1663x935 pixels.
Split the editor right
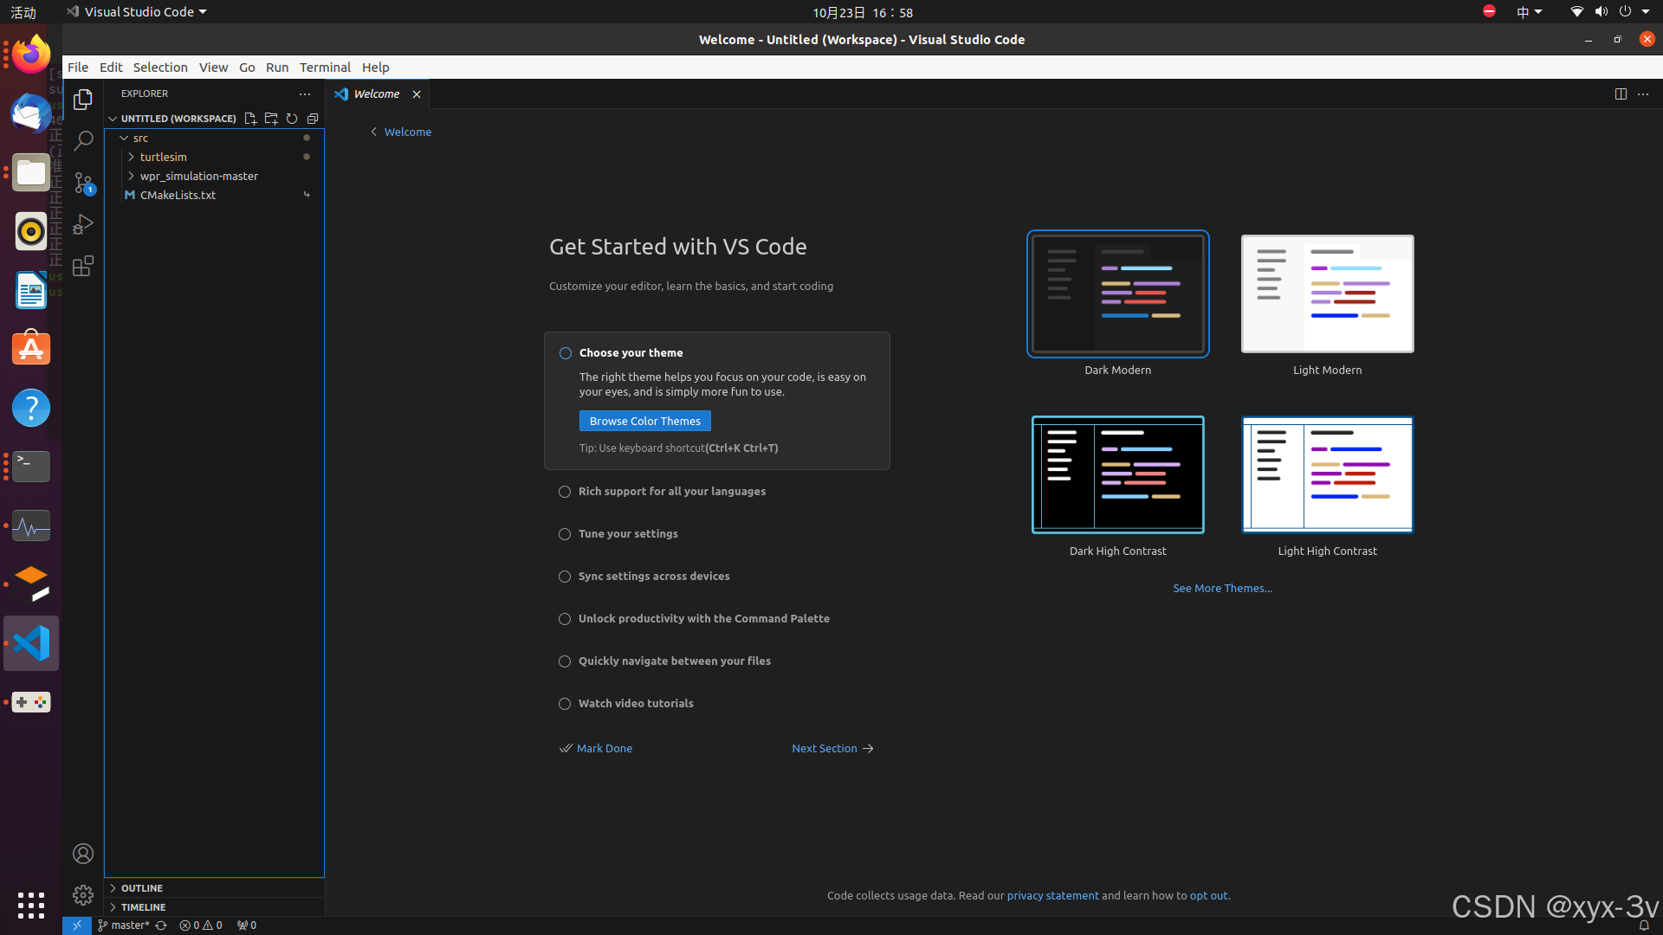(x=1621, y=93)
